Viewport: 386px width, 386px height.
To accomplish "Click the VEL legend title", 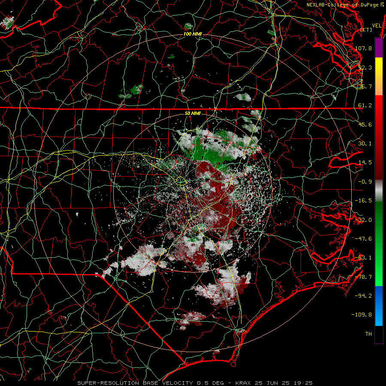I will (377, 26).
